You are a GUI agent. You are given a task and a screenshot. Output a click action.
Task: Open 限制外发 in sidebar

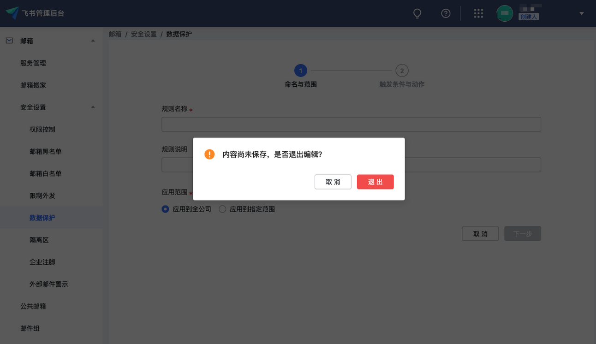tap(42, 196)
